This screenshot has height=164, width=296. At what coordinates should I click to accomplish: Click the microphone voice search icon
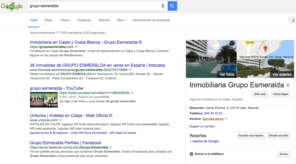[x=163, y=6]
